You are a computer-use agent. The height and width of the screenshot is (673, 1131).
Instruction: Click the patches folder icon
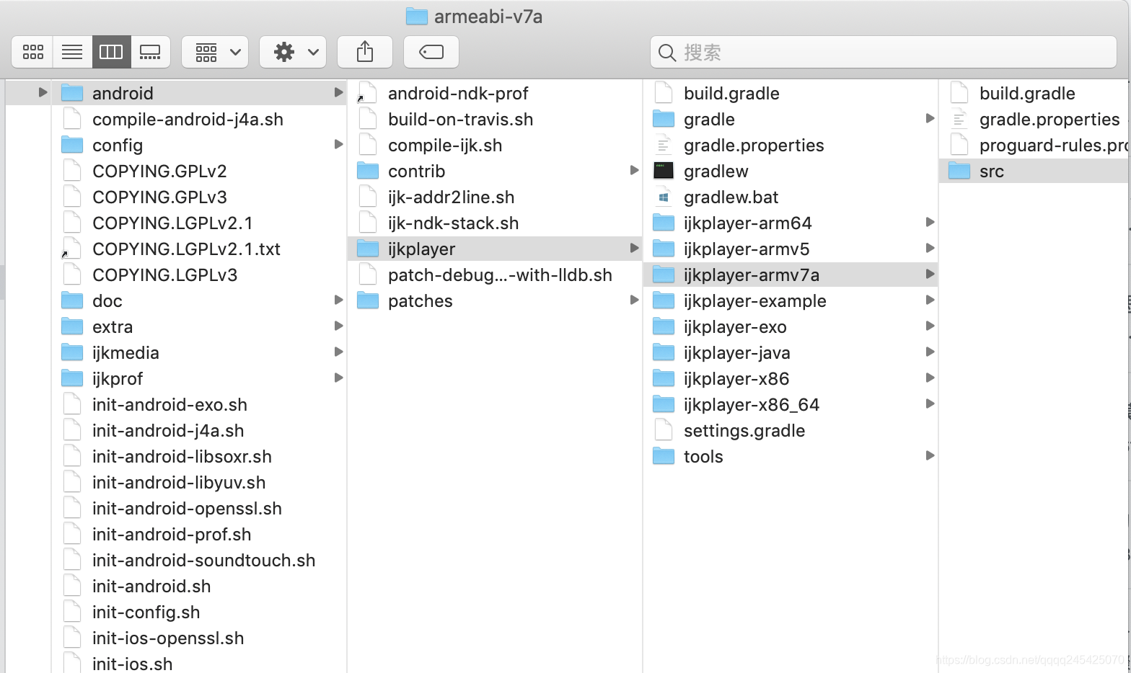coord(368,300)
